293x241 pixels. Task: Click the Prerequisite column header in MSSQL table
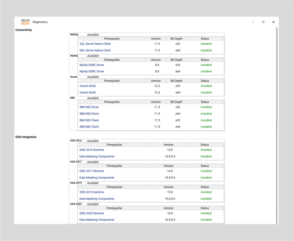point(112,39)
